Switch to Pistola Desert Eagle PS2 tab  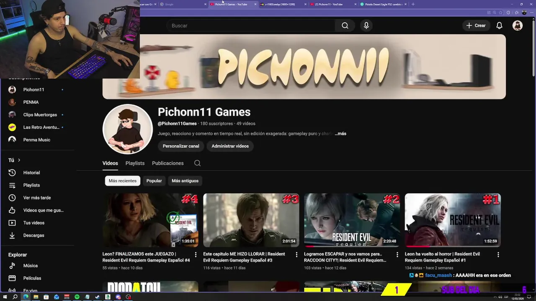tap(383, 4)
